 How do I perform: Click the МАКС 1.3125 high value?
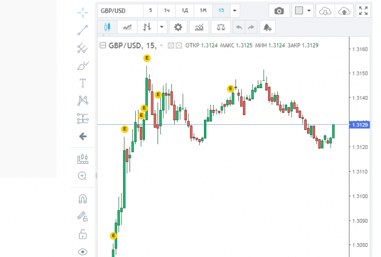236,45
